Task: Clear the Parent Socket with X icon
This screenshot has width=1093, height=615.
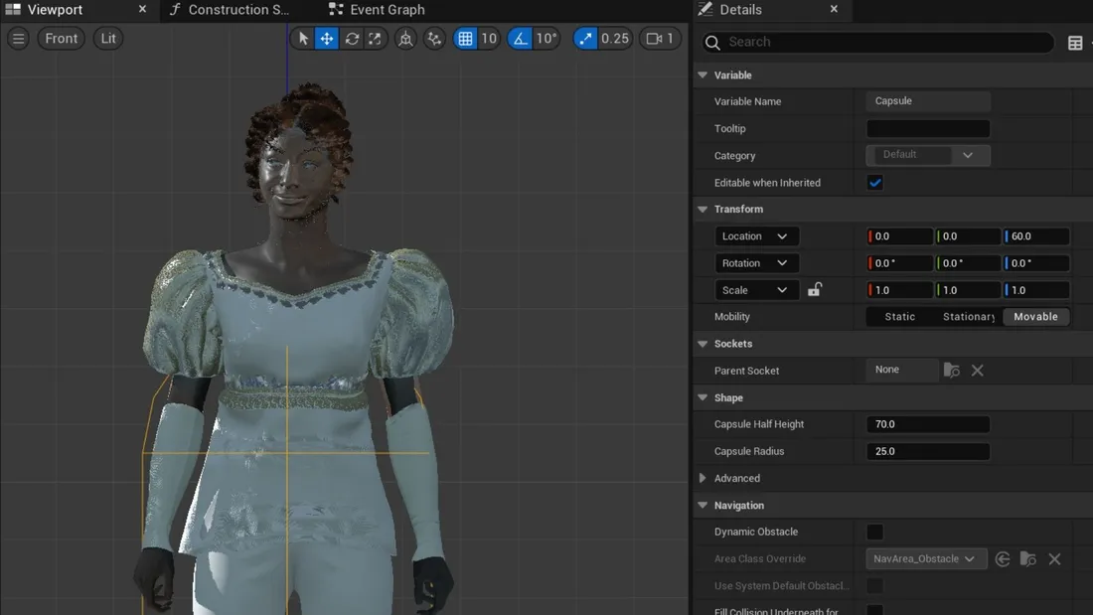Action: [978, 371]
